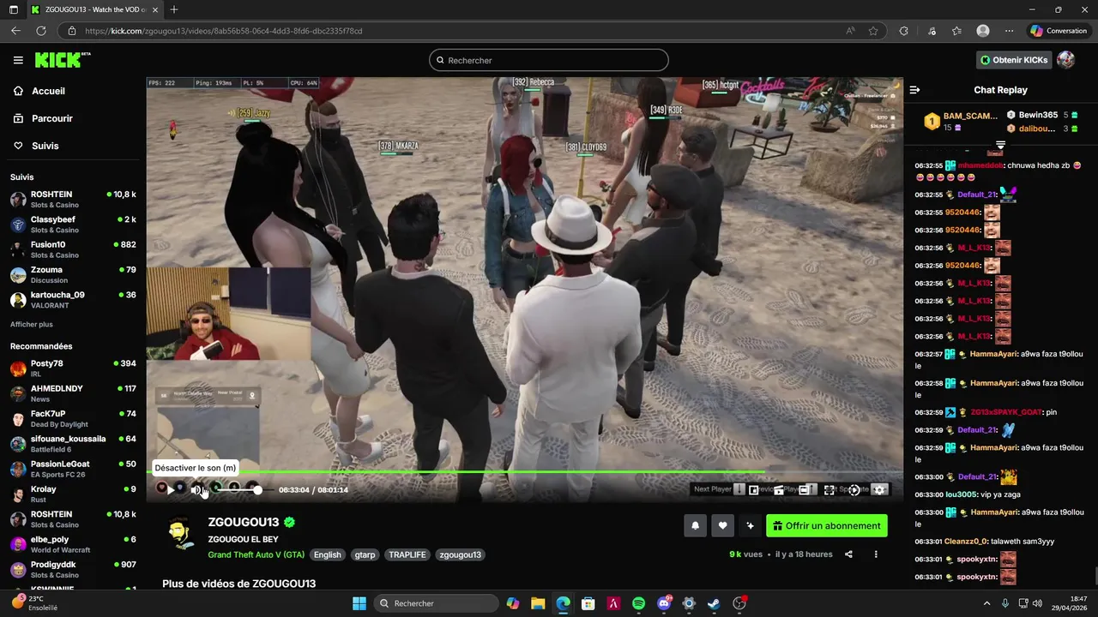Play the video with the play button
Viewport: 1098px width, 617px height.
171,489
